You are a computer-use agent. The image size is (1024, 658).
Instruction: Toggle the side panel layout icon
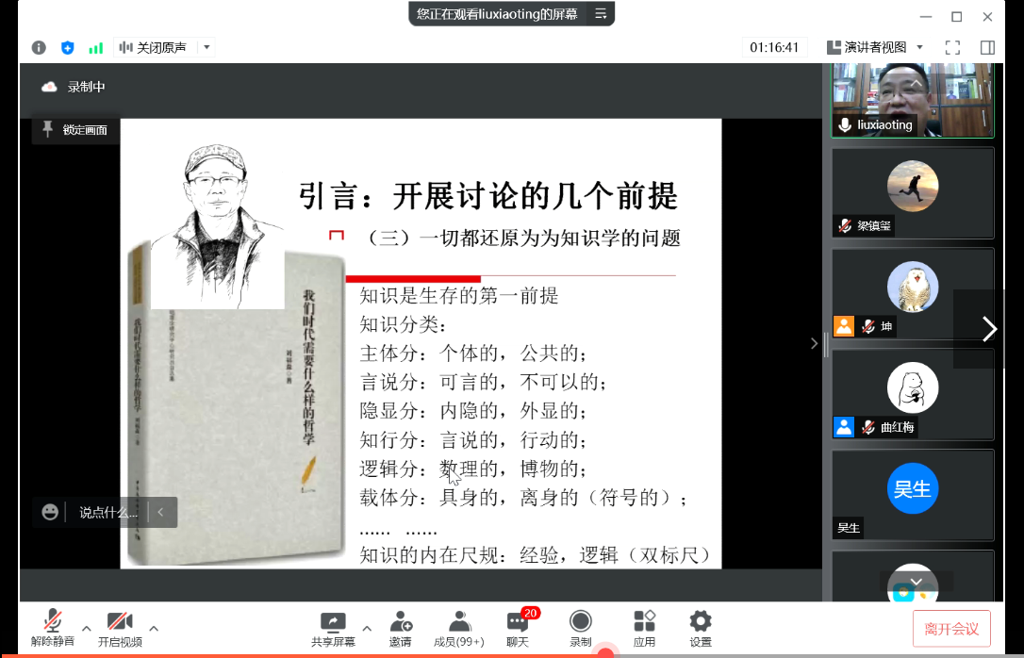987,47
